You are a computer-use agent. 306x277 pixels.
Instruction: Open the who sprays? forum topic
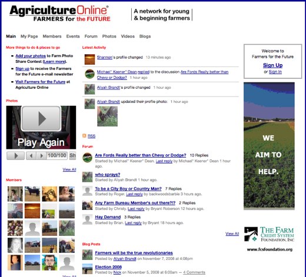(108, 175)
